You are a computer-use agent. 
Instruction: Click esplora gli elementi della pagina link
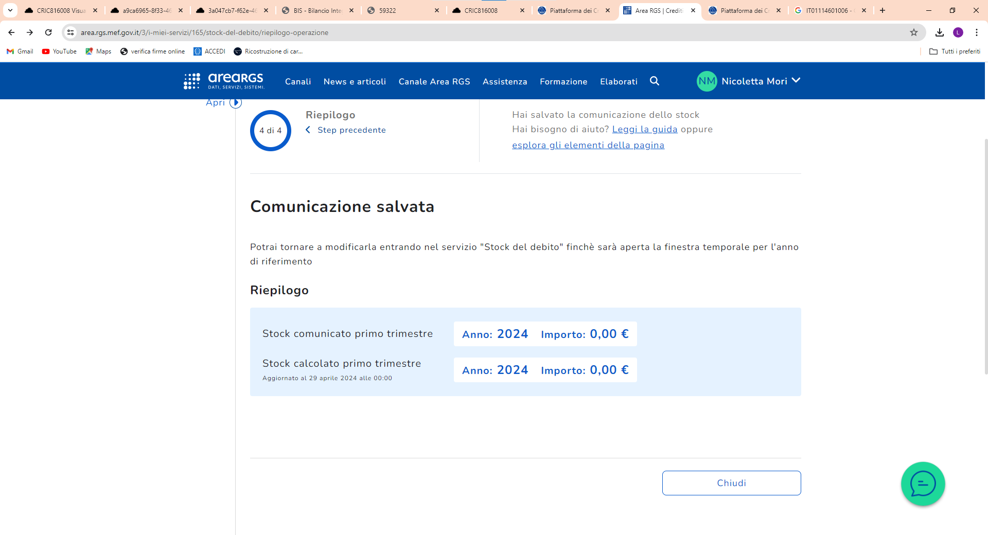click(588, 145)
